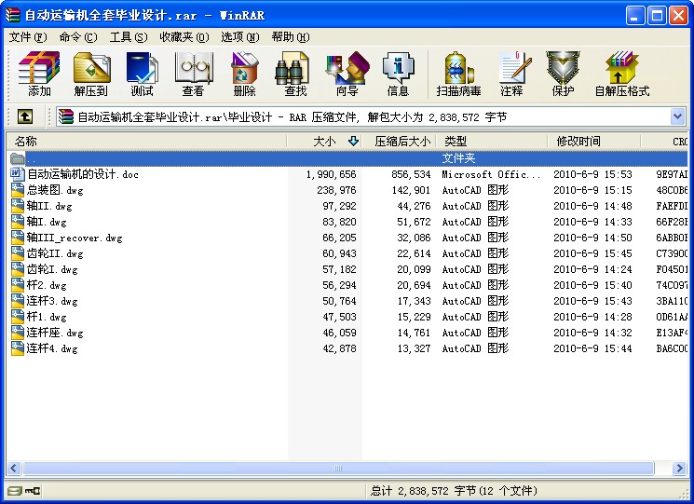Sort list by 修改时间 column header
The image size is (694, 504).
[x=578, y=142]
